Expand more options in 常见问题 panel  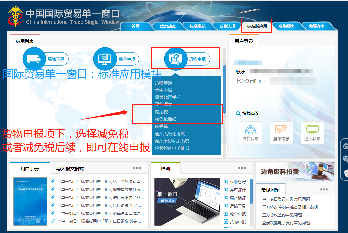324,189
